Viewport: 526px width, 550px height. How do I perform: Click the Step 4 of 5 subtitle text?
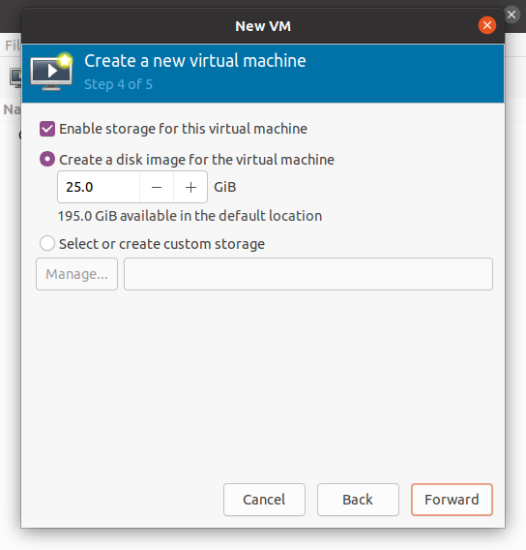click(x=118, y=84)
